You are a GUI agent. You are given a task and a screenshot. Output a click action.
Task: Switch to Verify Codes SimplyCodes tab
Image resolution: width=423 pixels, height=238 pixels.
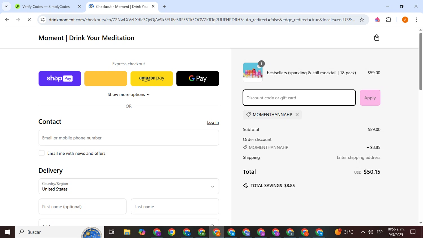click(46, 6)
